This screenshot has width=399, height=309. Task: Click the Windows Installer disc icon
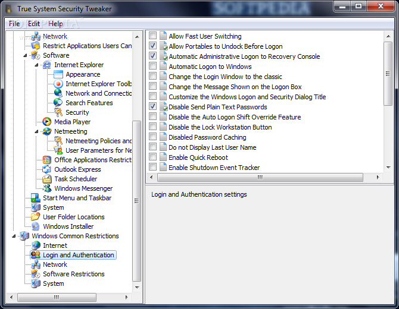click(35, 226)
